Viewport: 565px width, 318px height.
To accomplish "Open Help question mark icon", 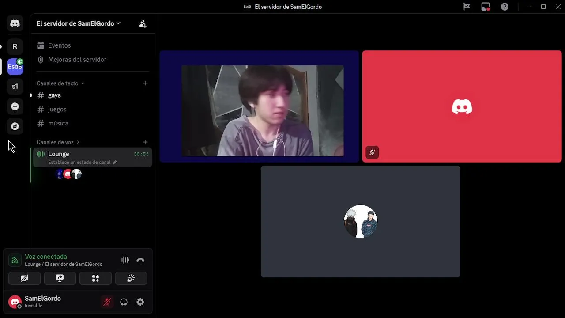I will click(505, 7).
